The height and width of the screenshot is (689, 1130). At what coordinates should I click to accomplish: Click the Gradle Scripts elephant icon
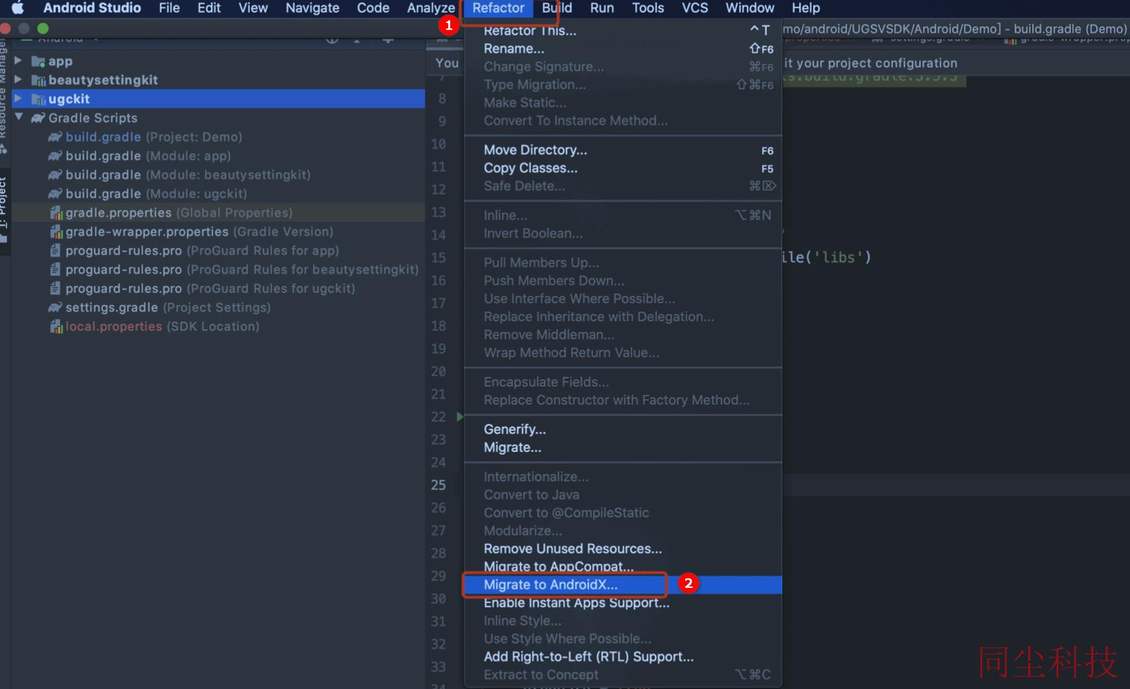click(38, 118)
